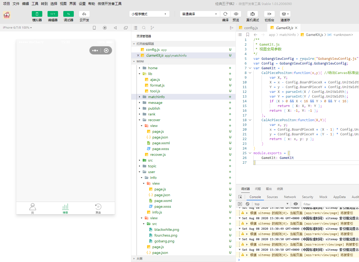Open the 云开发 cloud development icon
Viewport: 359px width, 262px height.
84,14
